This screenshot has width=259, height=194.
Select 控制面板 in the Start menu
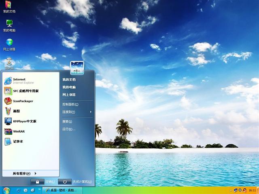(70, 104)
